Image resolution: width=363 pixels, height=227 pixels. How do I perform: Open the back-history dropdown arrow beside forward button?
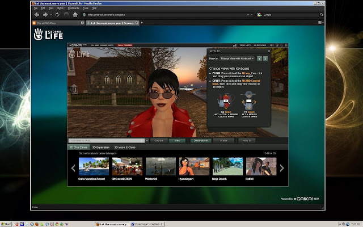[x=50, y=15]
